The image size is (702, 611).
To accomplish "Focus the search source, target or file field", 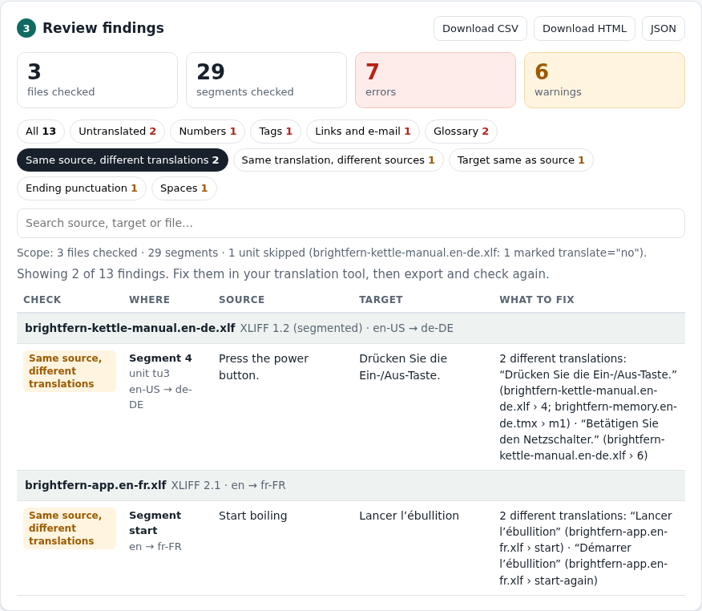I will pyautogui.click(x=350, y=223).
